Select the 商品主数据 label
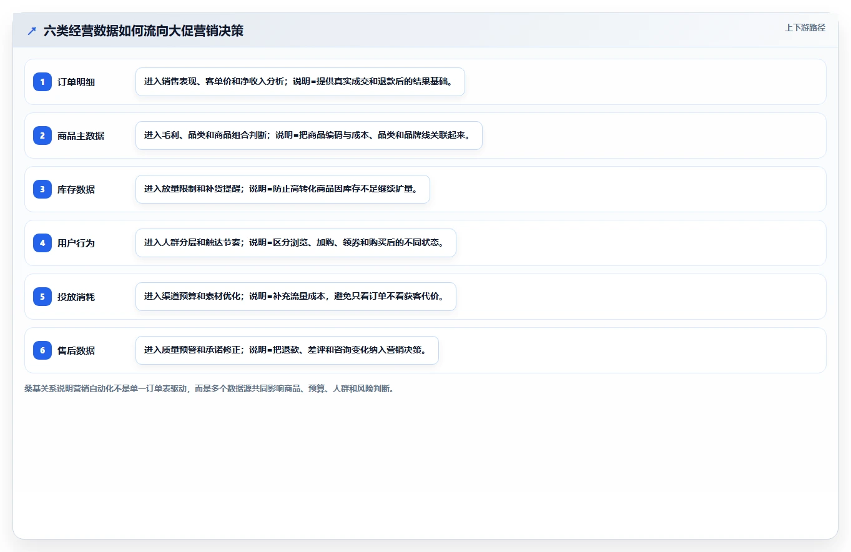Viewport: 851px width, 552px height. [81, 136]
